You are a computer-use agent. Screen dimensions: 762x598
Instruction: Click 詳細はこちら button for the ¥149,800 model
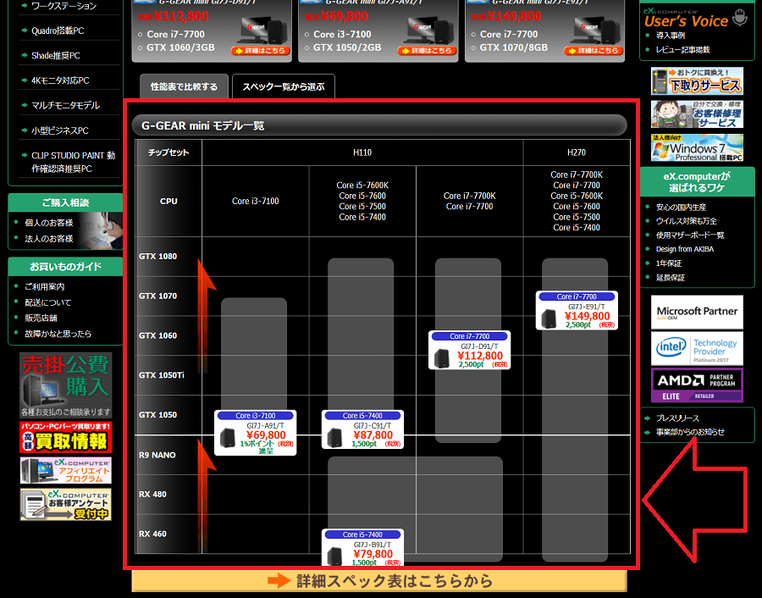coord(594,51)
